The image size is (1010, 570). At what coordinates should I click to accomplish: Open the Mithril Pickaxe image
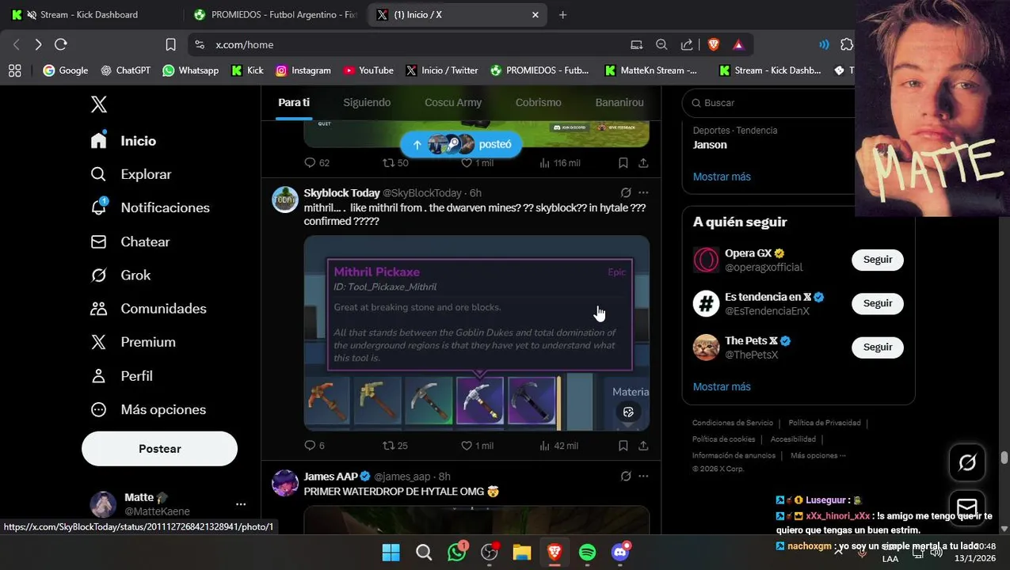pyautogui.click(x=477, y=333)
